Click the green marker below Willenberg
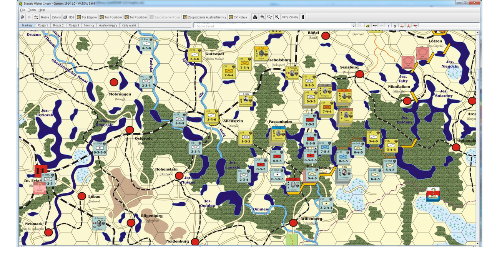The image size is (492, 276). pos(292,240)
